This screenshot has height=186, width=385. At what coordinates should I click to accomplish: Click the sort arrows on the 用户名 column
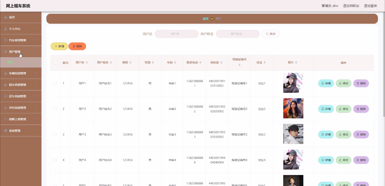87,63
